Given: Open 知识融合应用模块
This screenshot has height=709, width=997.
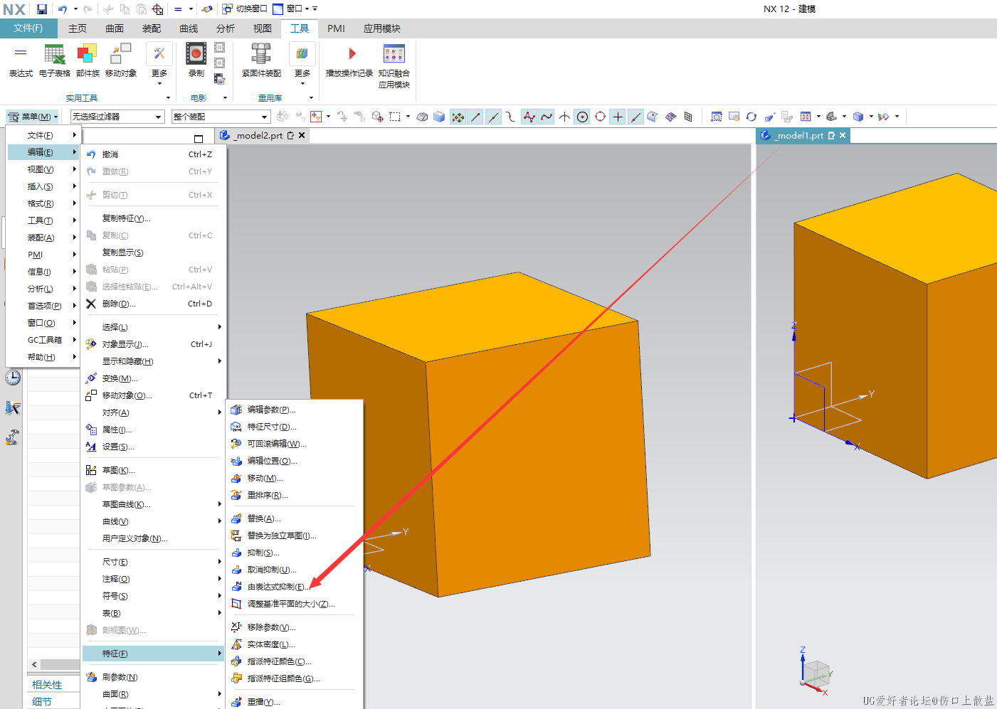Looking at the screenshot, I should pyautogui.click(x=394, y=66).
